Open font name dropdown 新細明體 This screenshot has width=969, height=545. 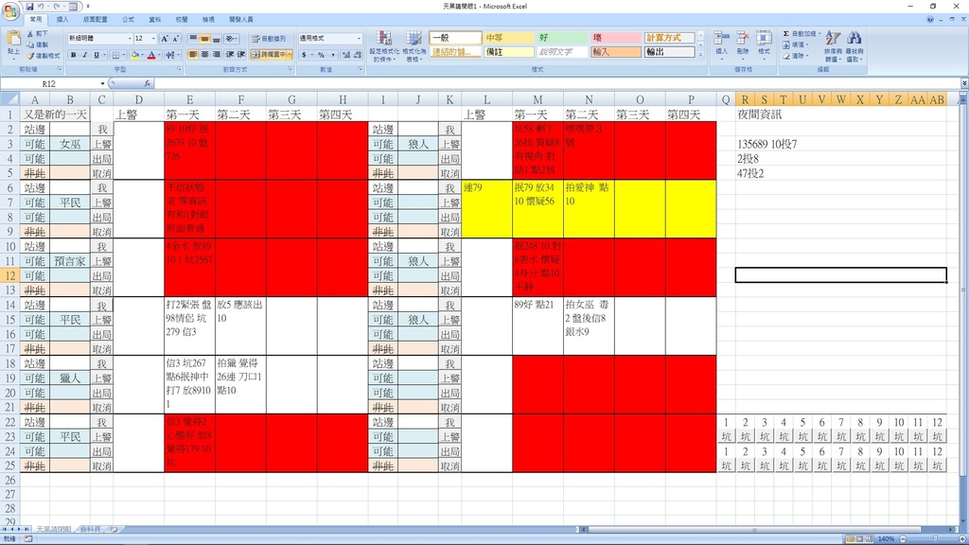point(130,38)
